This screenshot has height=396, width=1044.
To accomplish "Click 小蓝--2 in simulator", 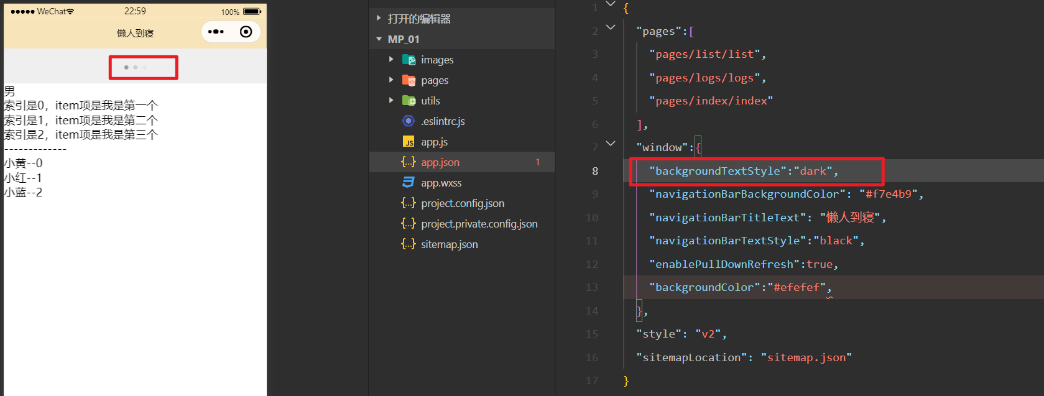I will pos(23,192).
